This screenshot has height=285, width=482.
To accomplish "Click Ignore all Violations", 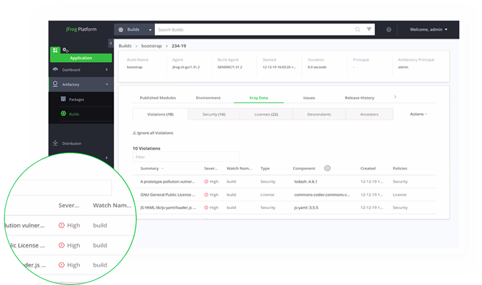I will click(x=153, y=133).
